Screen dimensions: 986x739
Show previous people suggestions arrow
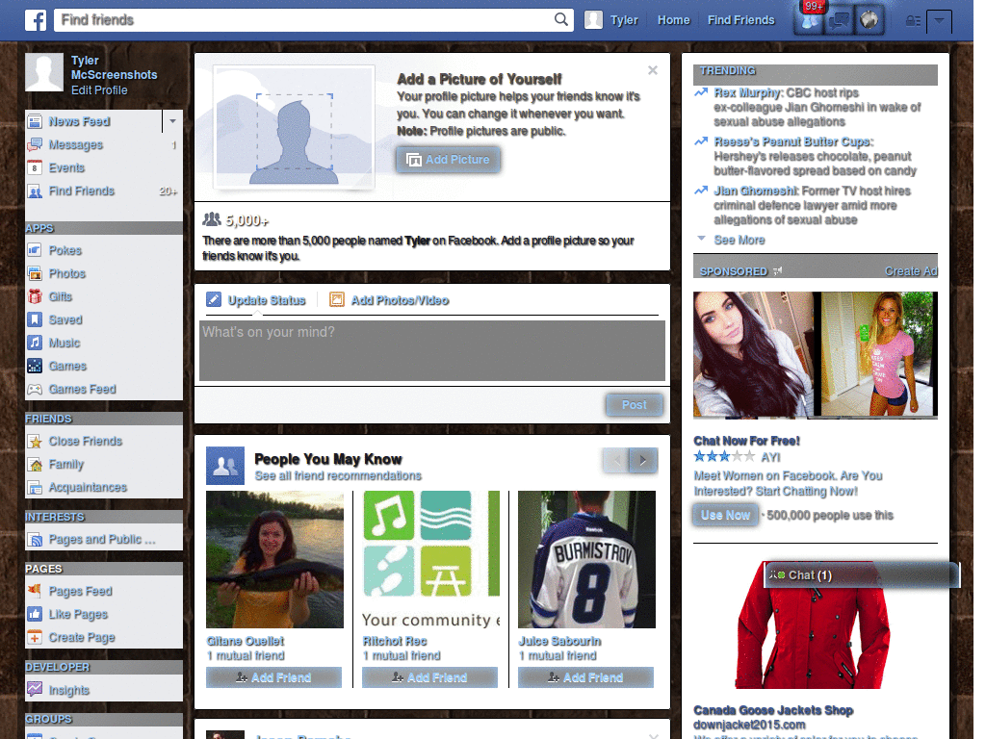coord(616,461)
